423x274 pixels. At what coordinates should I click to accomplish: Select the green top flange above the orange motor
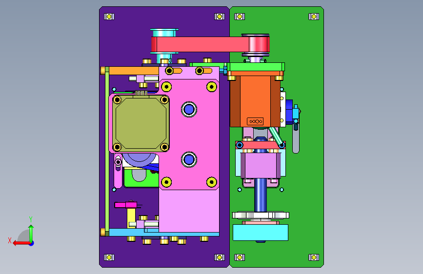tap(256, 67)
